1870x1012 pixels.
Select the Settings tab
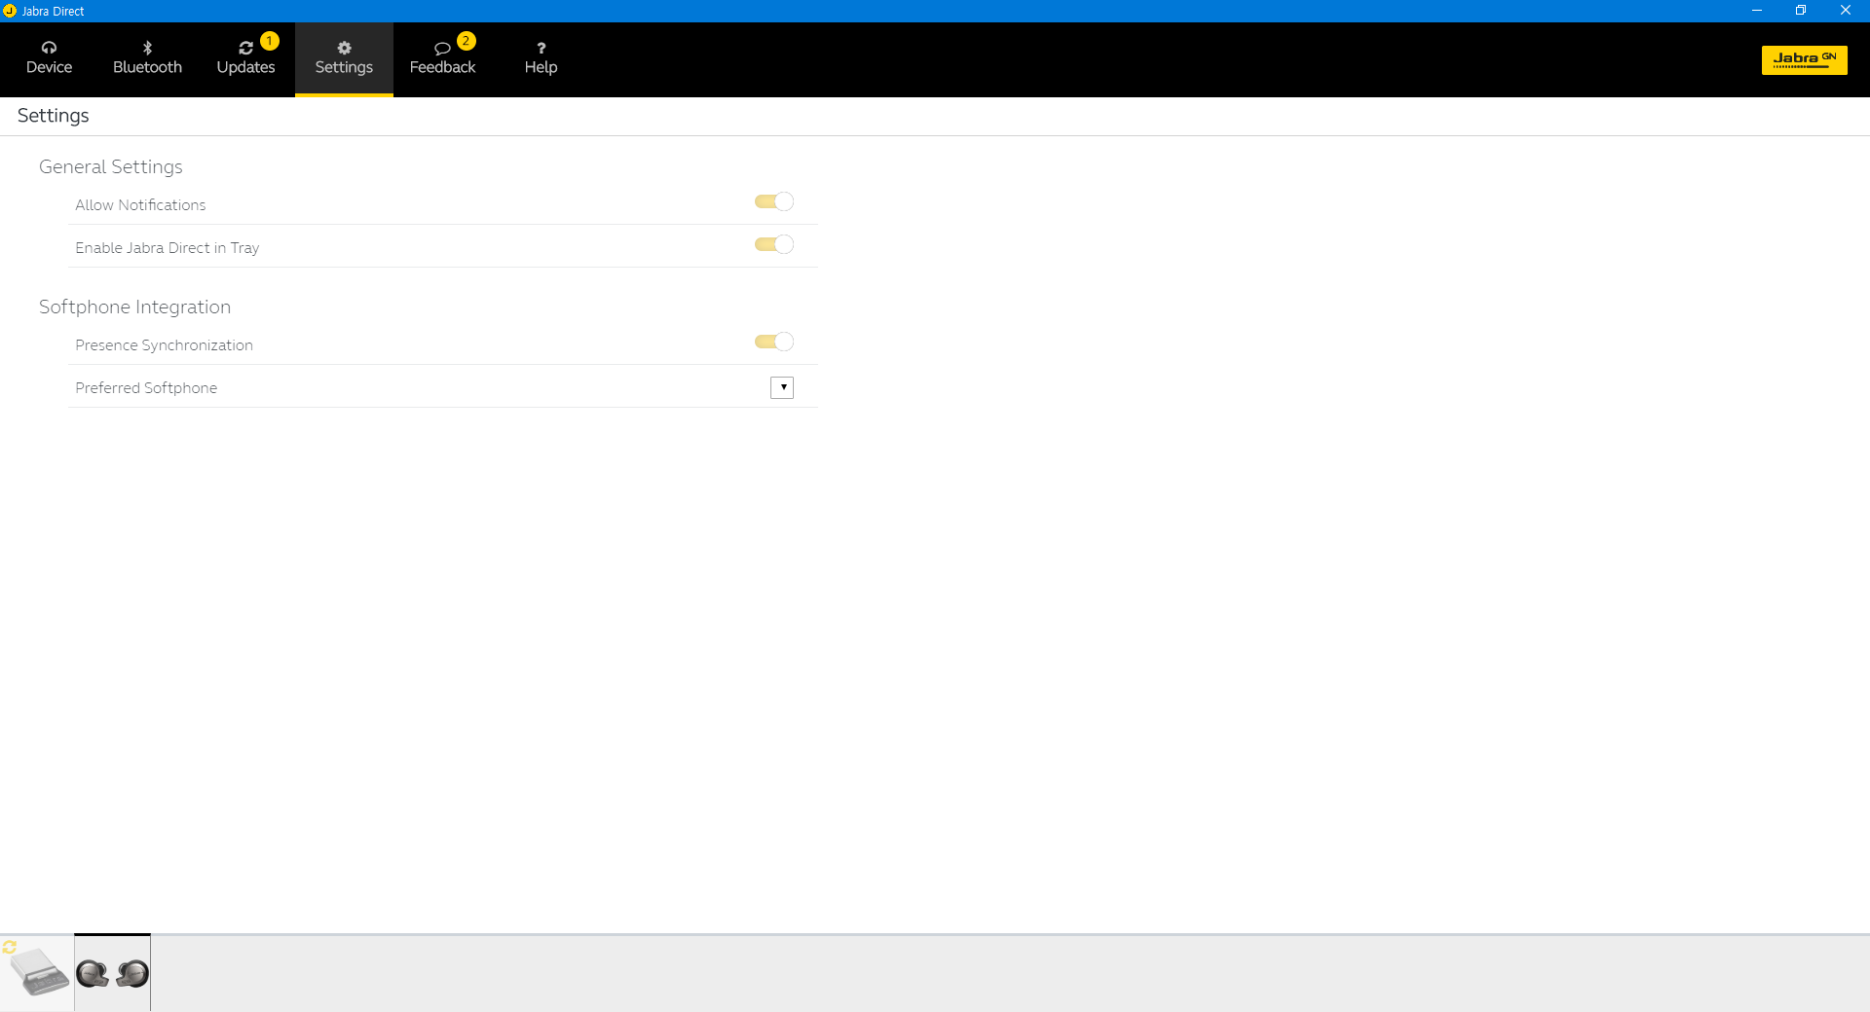[x=344, y=58]
